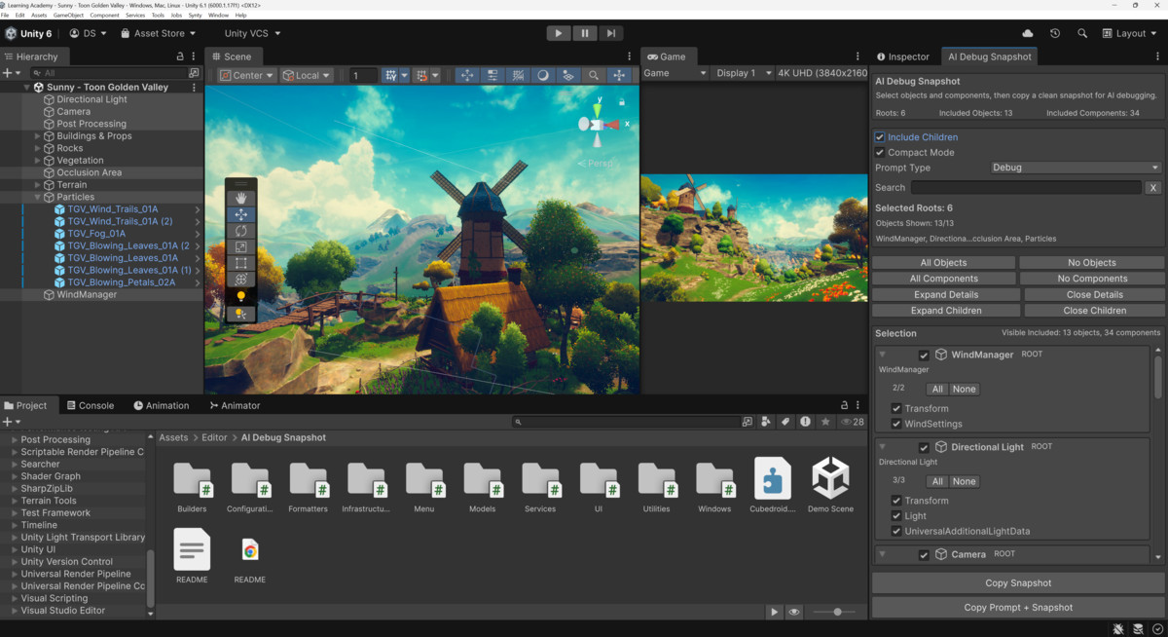Search by label tag icon in Project panel
The image size is (1168, 637).
click(x=785, y=422)
